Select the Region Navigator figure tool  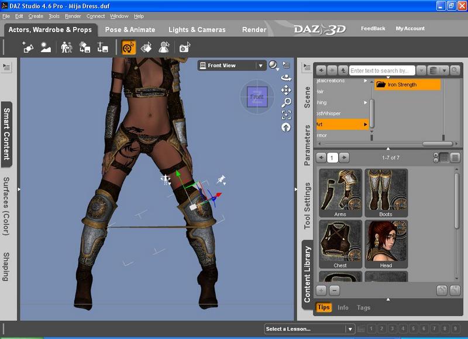click(x=164, y=47)
